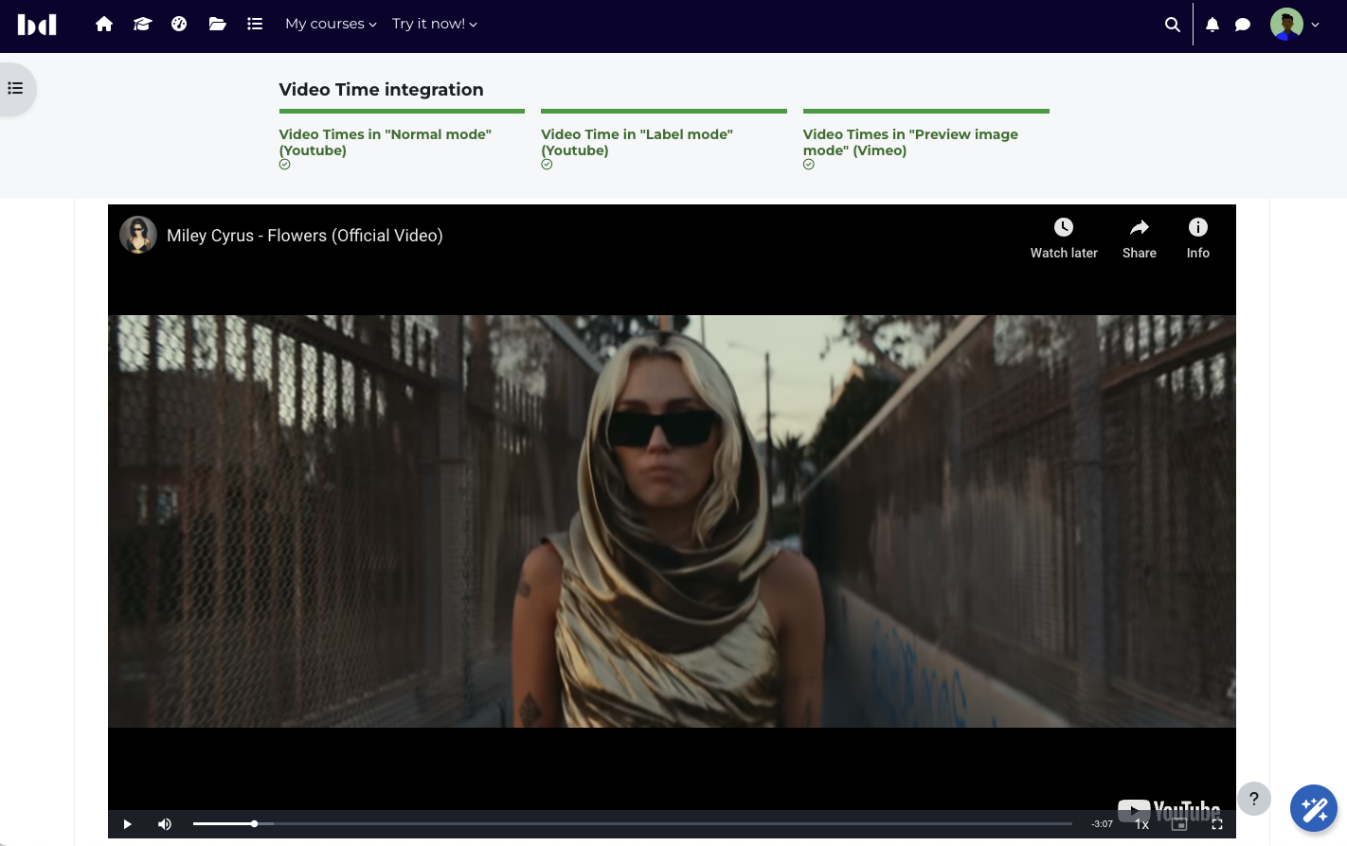Image resolution: width=1347 pixels, height=846 pixels.
Task: Open Video Times in "Normal mode" (Youtube)
Action: (x=385, y=142)
